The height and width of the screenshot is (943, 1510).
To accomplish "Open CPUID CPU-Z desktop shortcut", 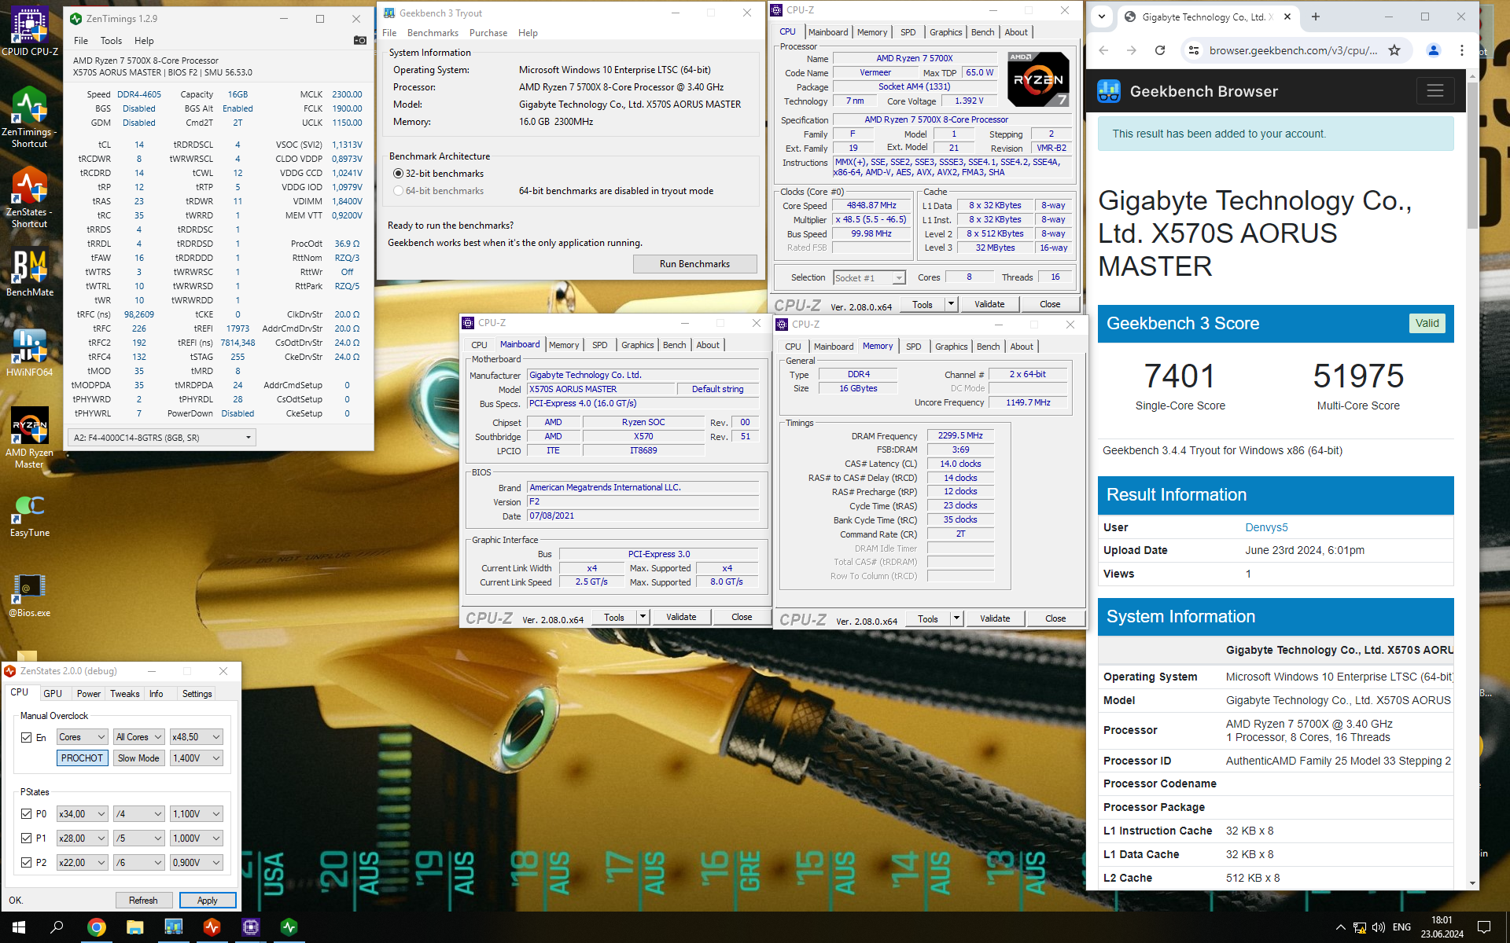I will (29, 31).
